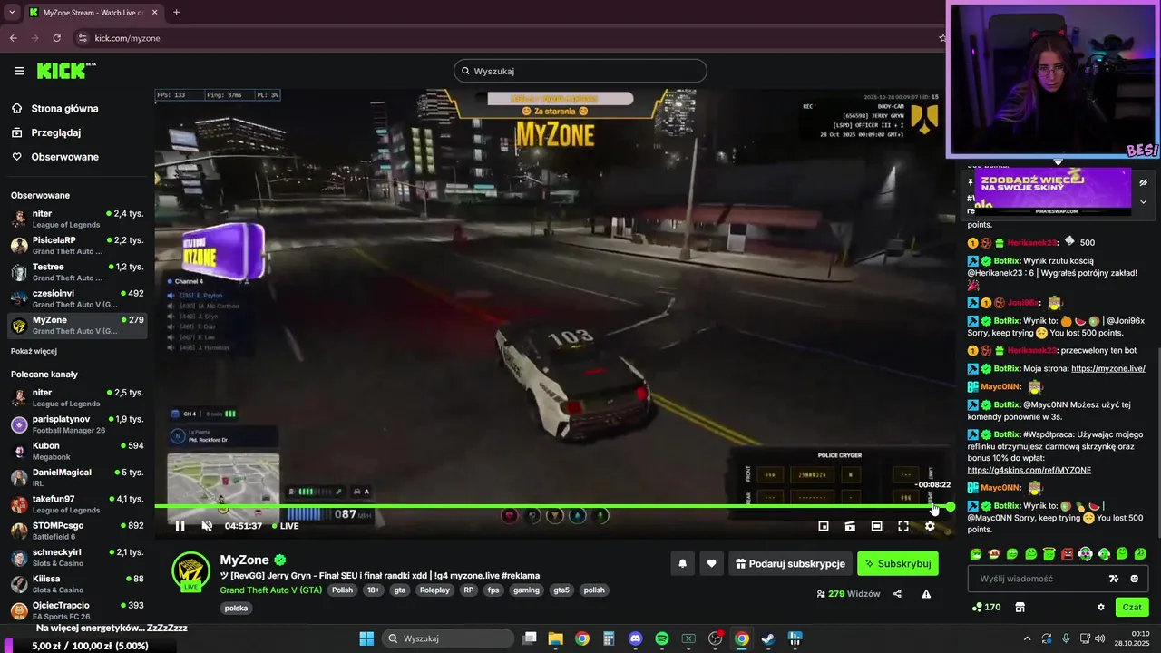
Task: Open the Kick hamburger sidebar menu
Action: (x=19, y=71)
